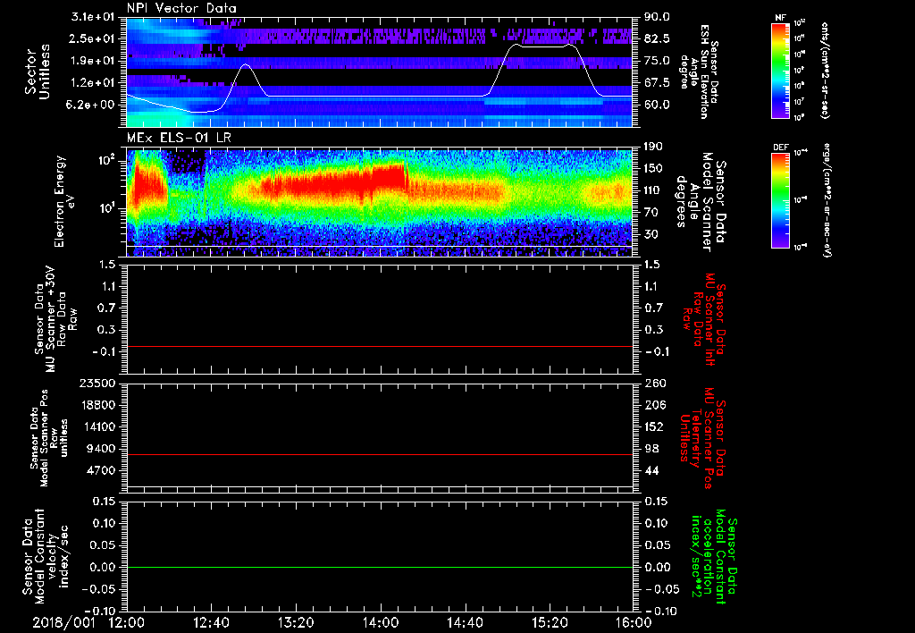Click the white line at bottom of Scanner Pos panel
Viewport: 915px width, 633px height.
(x=380, y=485)
